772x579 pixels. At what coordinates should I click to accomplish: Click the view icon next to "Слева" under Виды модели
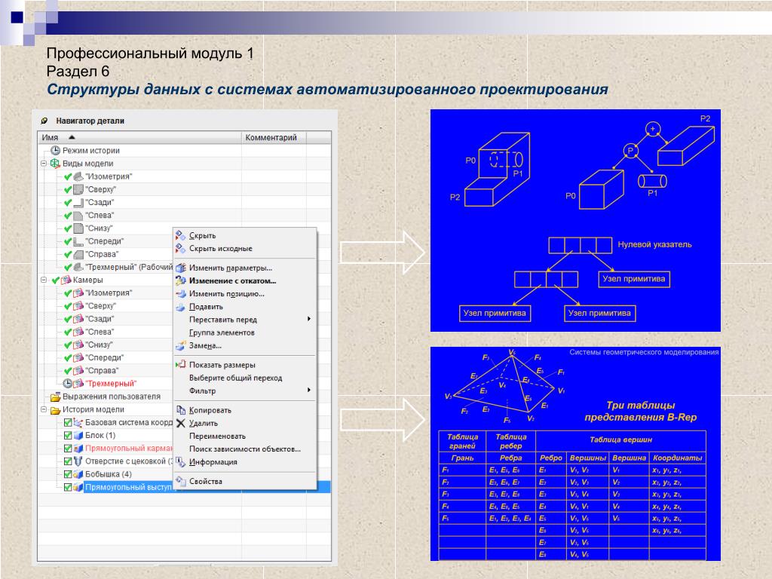tap(78, 215)
